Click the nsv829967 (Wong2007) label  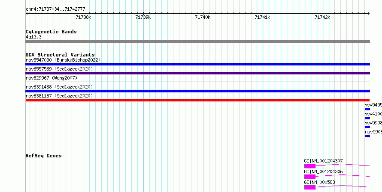(x=52, y=78)
